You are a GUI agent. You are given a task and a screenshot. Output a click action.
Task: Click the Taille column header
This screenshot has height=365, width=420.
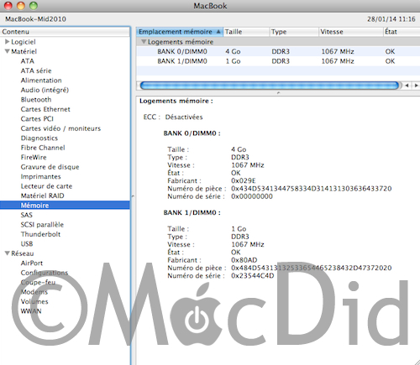pos(246,32)
